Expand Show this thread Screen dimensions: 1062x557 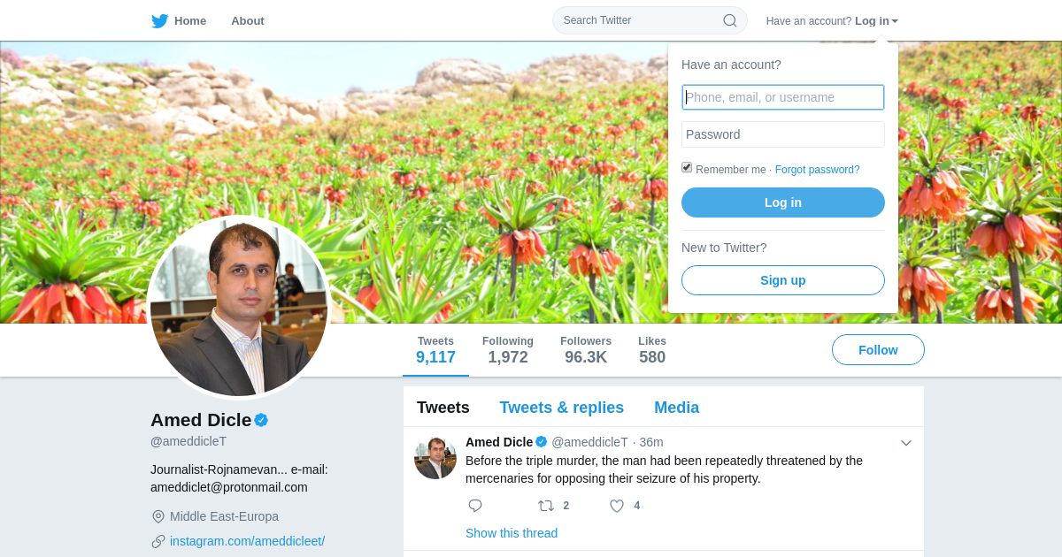pyautogui.click(x=512, y=533)
